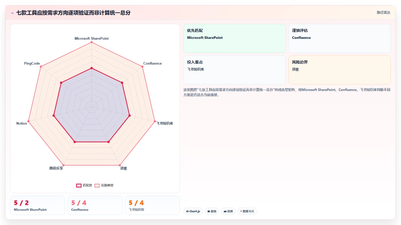This screenshot has width=401, height=225.
Task: Click the description paragraph starting 这张图把
Action: pyautogui.click(x=287, y=92)
